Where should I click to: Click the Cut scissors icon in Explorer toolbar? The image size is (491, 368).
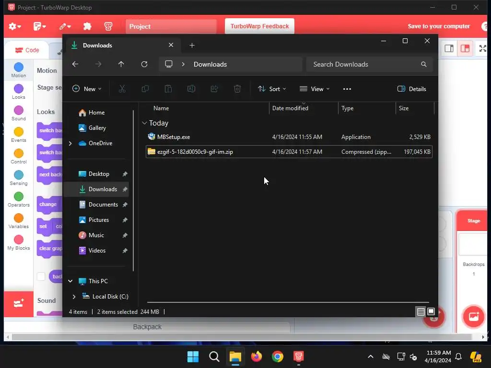[122, 89]
